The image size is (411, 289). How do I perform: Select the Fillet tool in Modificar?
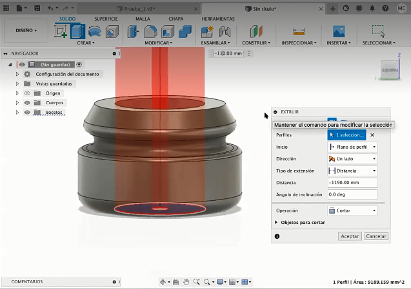(151, 32)
